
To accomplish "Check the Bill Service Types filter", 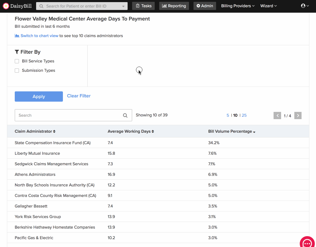I will pyautogui.click(x=17, y=61).
